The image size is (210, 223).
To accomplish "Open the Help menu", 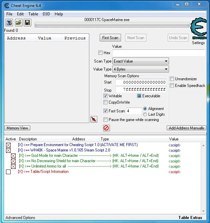I will [x=59, y=14].
